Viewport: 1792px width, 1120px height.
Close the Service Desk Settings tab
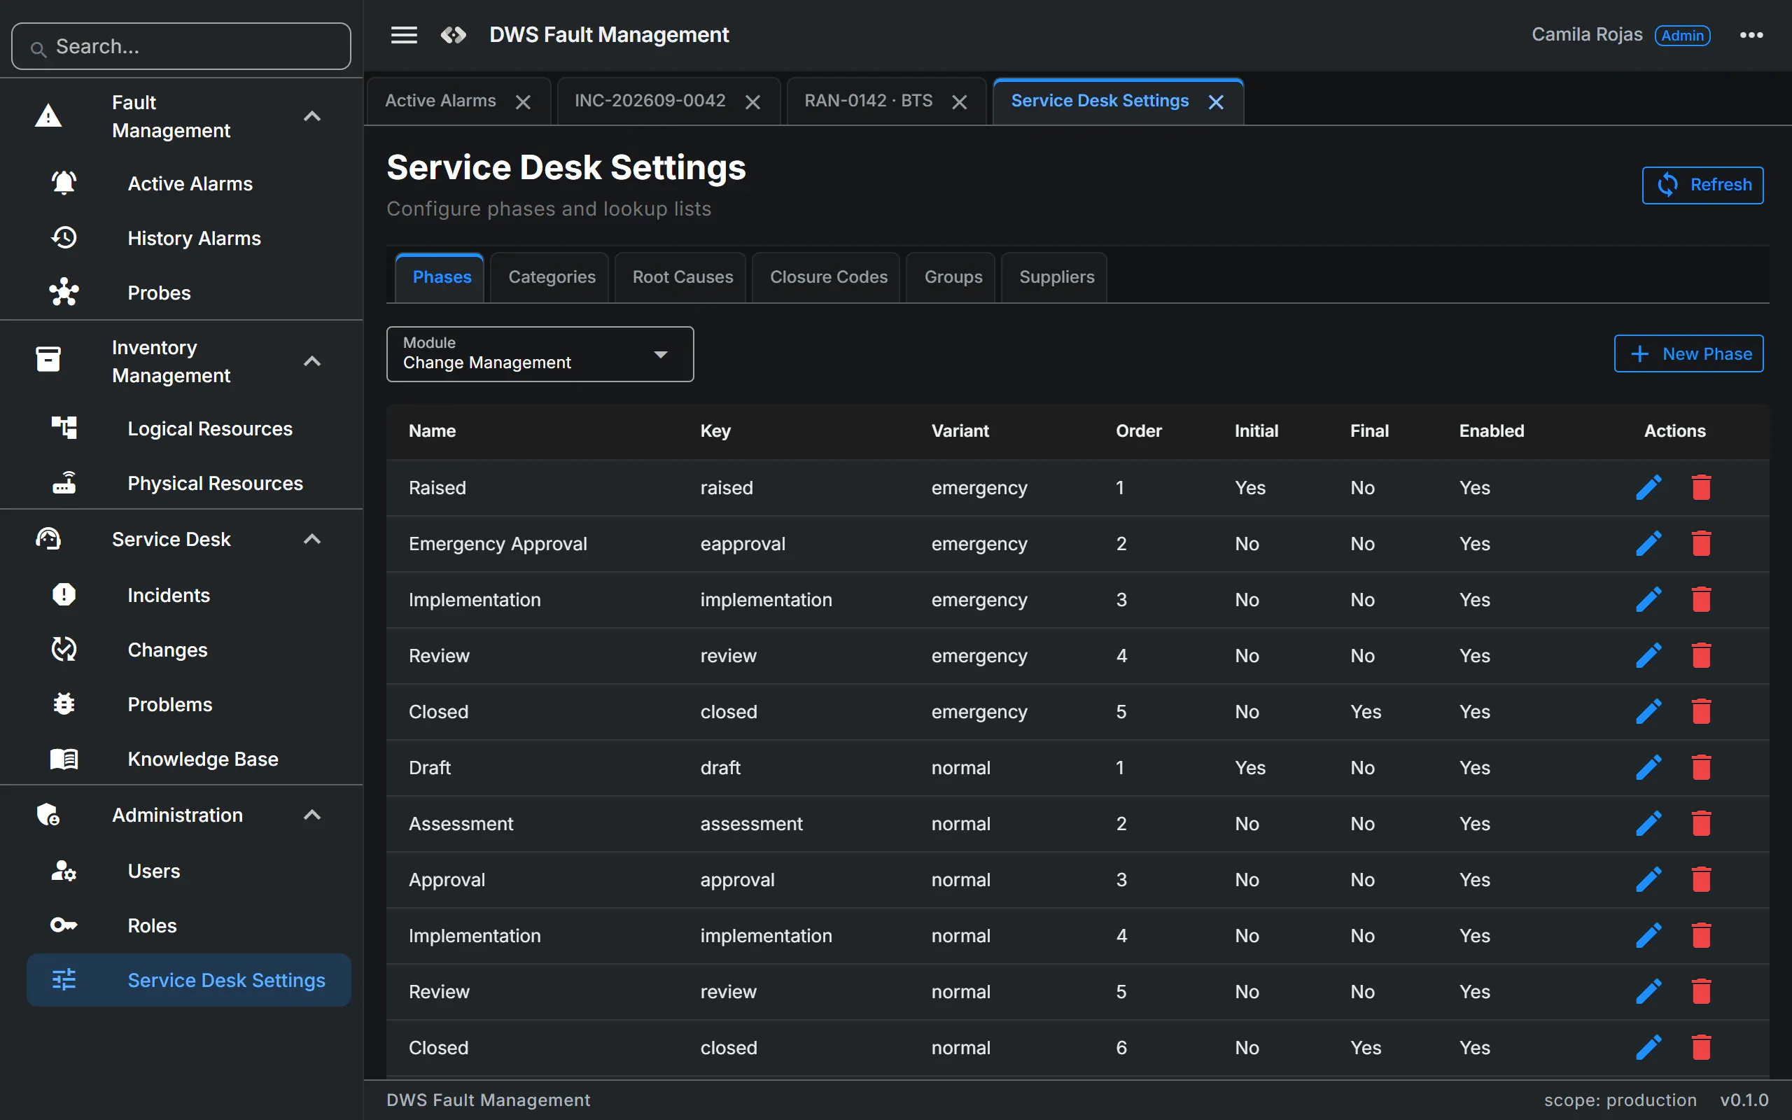[x=1216, y=102]
